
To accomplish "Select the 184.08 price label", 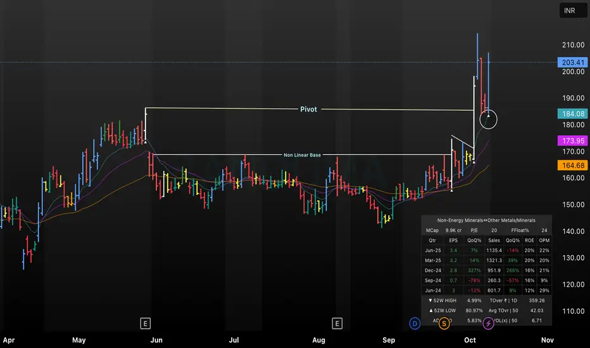I will click(573, 114).
